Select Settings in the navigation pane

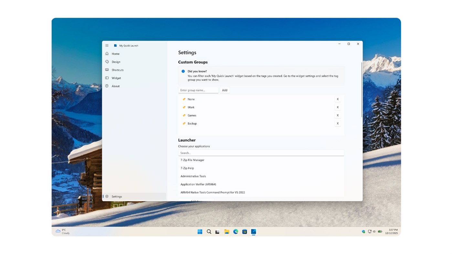[117, 196]
